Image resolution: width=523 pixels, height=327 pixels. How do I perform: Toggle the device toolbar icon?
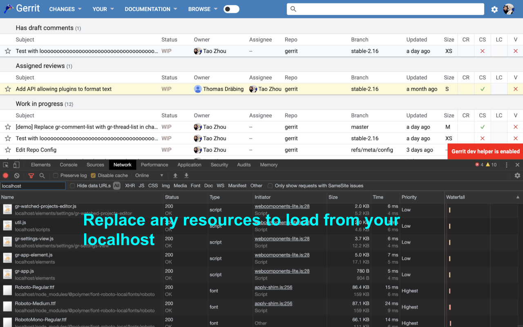pyautogui.click(x=16, y=165)
